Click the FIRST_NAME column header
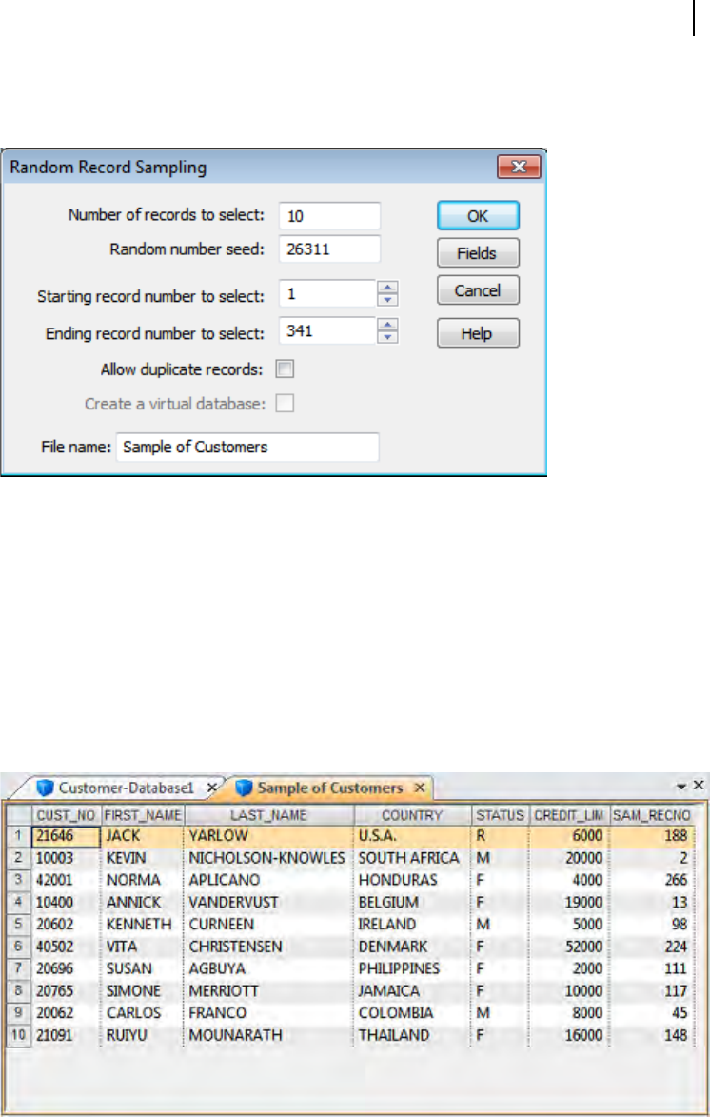710x1117 pixels. click(143, 815)
